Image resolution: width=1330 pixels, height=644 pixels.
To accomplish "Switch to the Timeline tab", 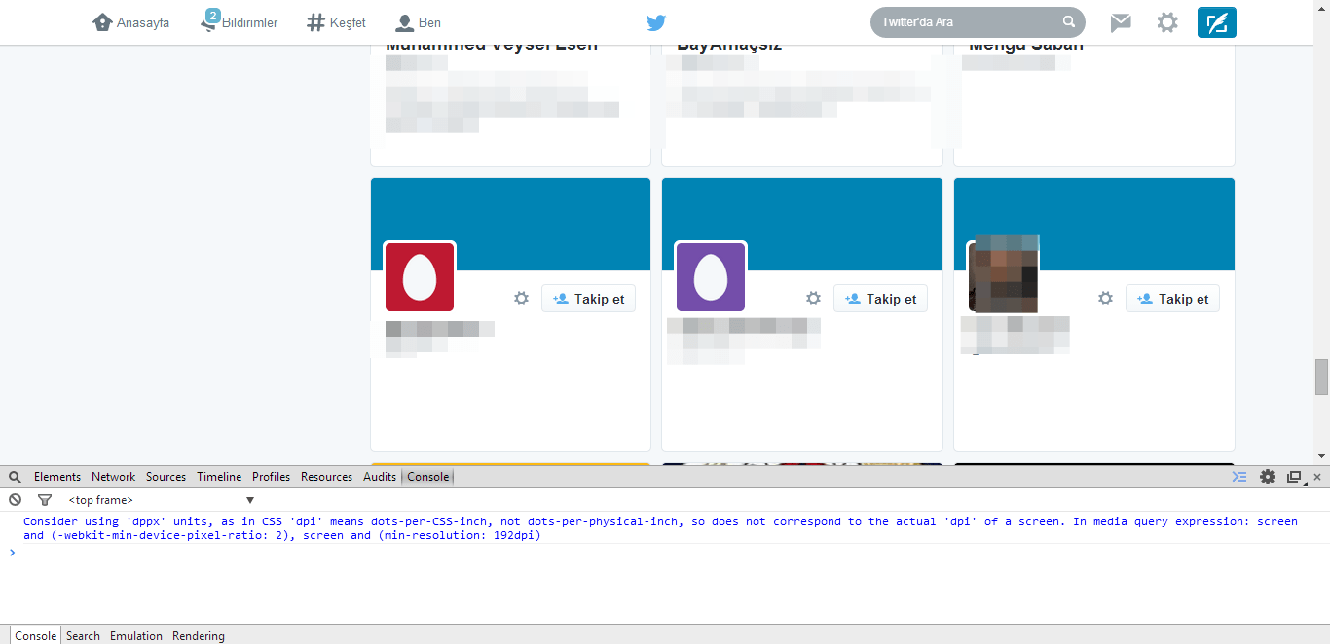I will pos(219,477).
